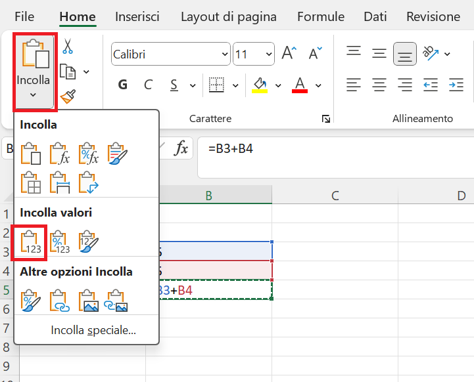Choose standard Paste option in Incolla section
The width and height of the screenshot is (474, 382).
31,154
